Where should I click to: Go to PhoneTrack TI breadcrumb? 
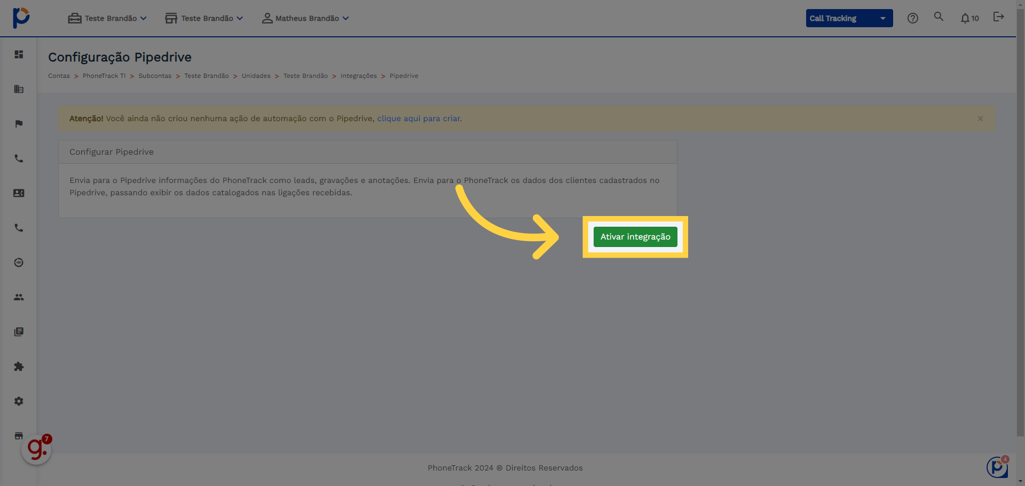pyautogui.click(x=104, y=76)
